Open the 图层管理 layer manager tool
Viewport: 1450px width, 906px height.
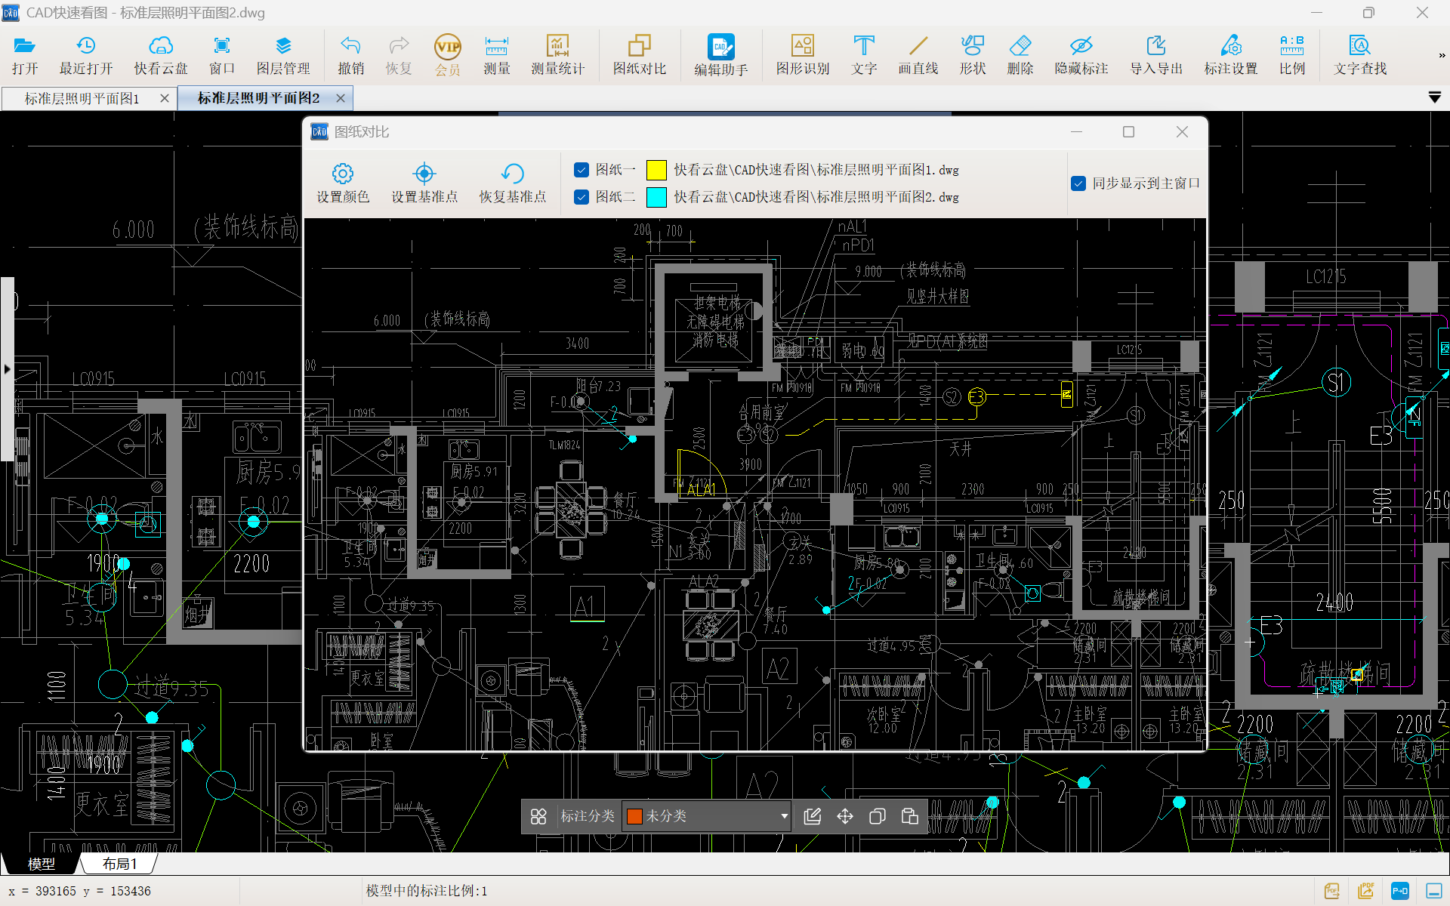tap(283, 55)
